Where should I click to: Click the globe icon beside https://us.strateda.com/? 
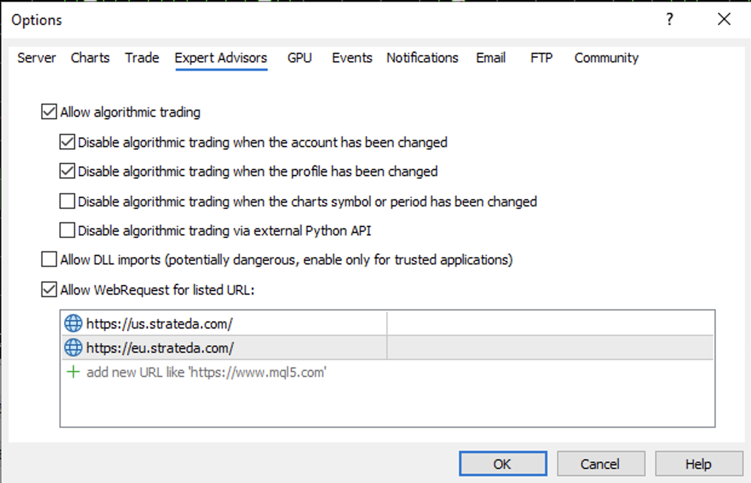click(72, 323)
